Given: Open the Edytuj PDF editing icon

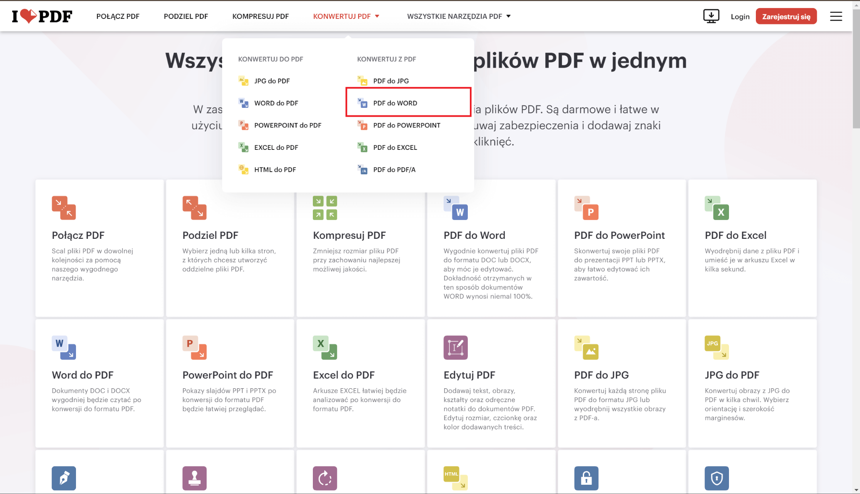Looking at the screenshot, I should tap(456, 348).
